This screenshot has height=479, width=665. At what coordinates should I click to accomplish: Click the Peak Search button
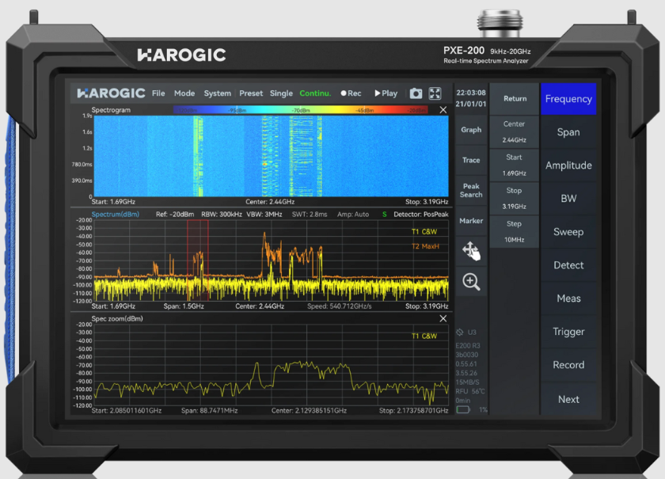pos(471,191)
